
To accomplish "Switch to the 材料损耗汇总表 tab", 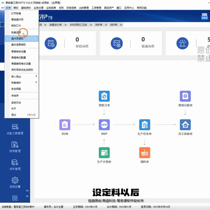I will click(78, 25).
